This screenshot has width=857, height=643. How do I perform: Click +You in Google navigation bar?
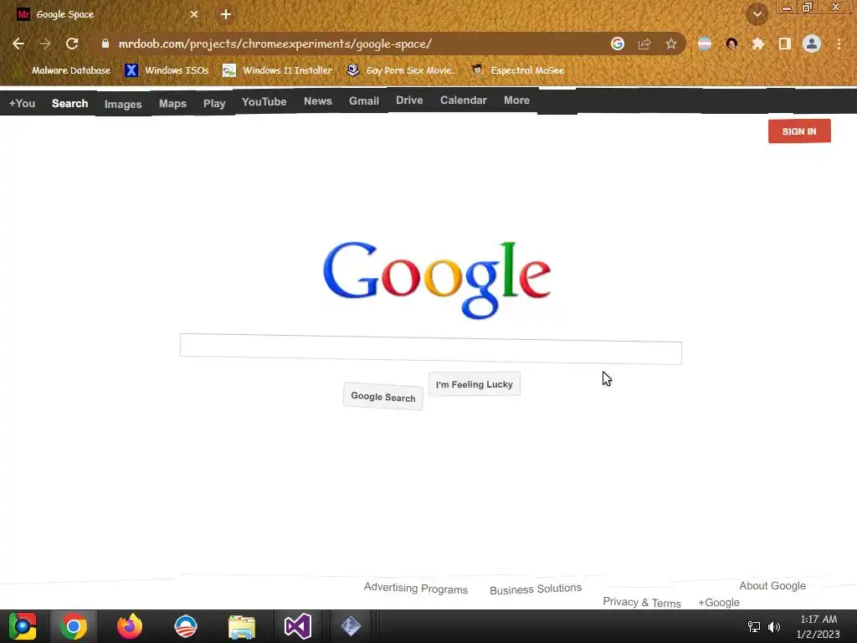(x=22, y=103)
